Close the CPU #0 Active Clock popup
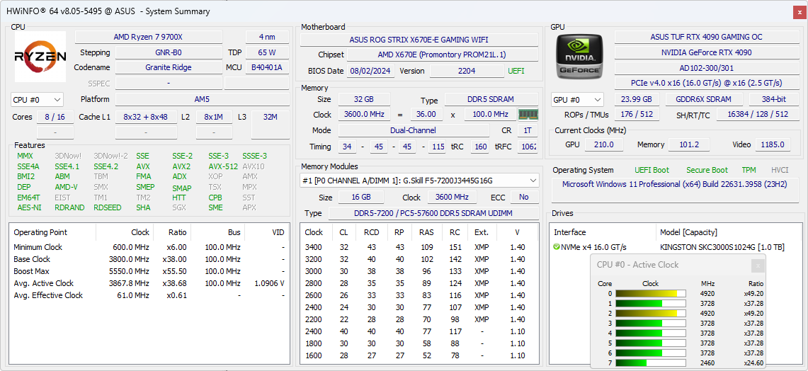This screenshot has width=808, height=371. [x=758, y=266]
